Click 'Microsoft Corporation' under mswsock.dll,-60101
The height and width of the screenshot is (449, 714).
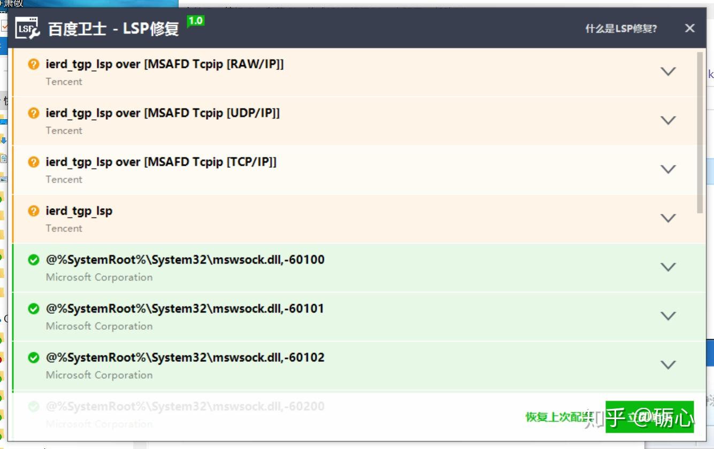click(99, 326)
